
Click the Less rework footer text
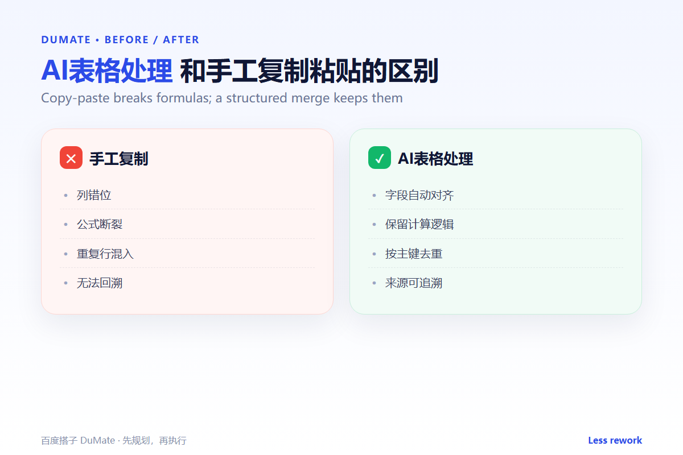point(615,440)
